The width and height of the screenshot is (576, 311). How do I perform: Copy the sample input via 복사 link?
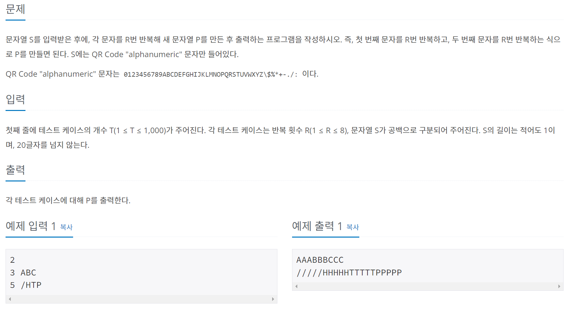pyautogui.click(x=66, y=227)
